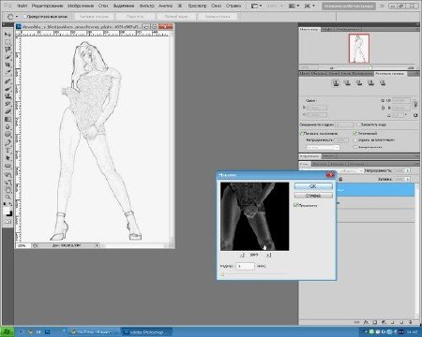
Task: Select the Lasso tool
Action: click(x=8, y=50)
